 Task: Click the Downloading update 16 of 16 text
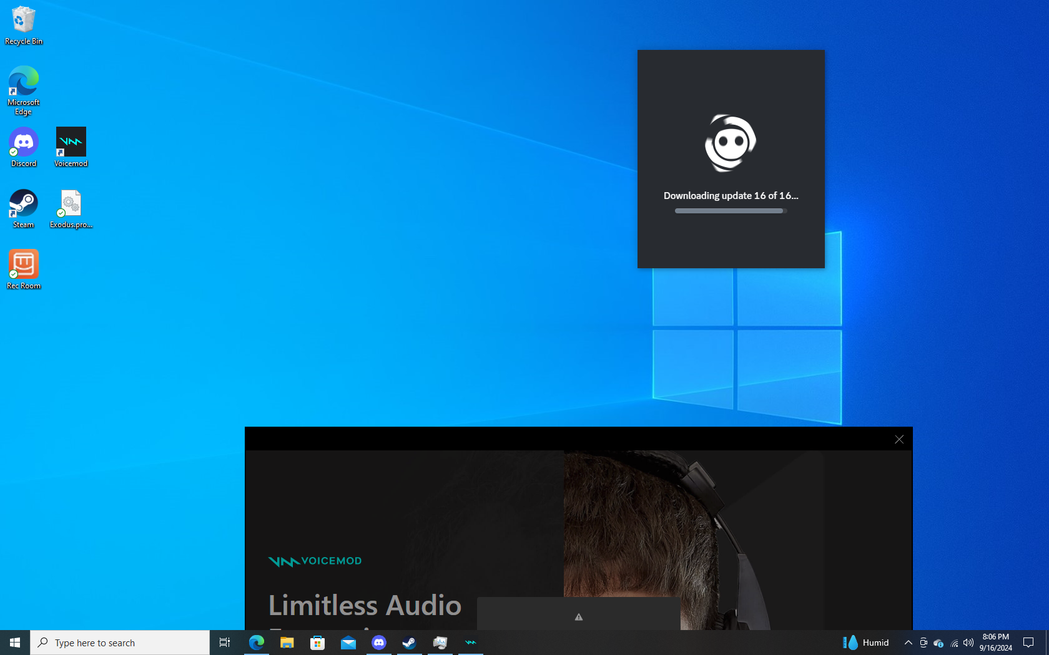coord(731,195)
